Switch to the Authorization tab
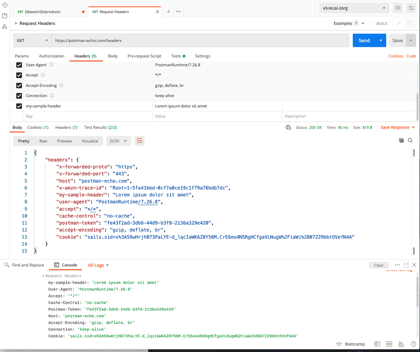This screenshot has width=420, height=352. (x=51, y=56)
